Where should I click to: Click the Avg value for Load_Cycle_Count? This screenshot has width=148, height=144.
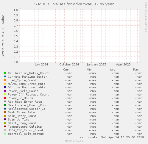point(116,80)
